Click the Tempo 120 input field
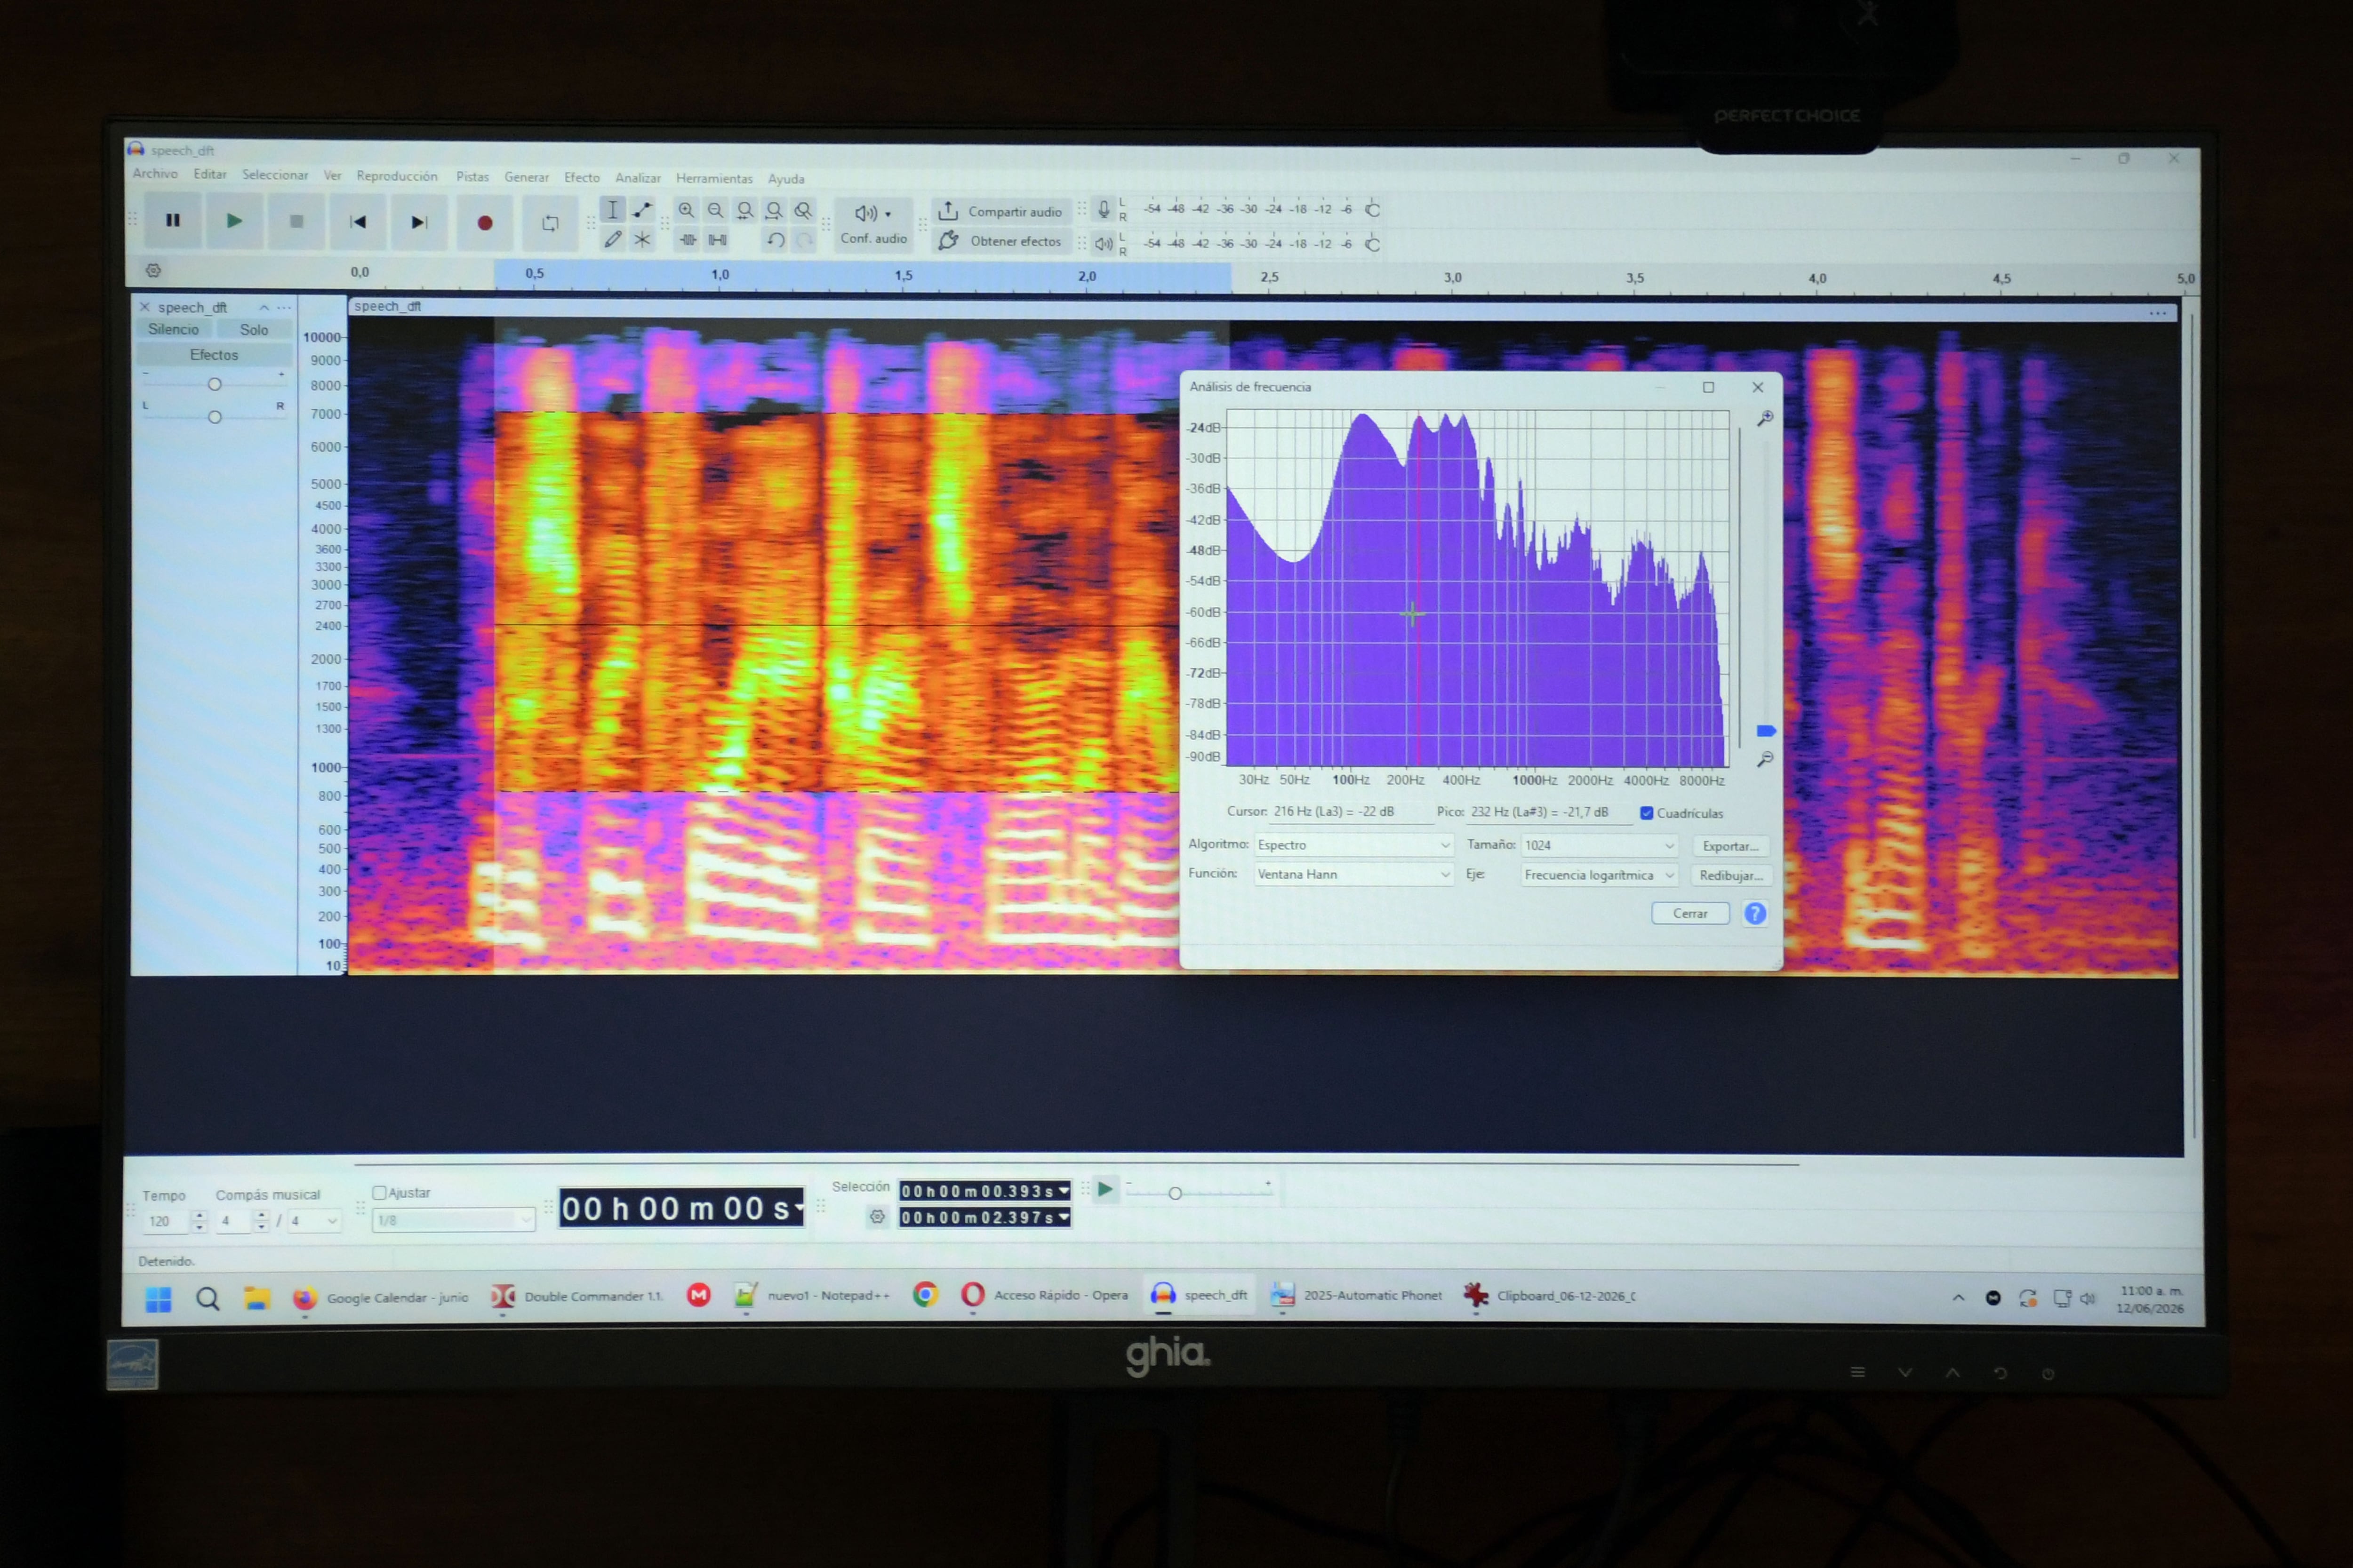Image resolution: width=2353 pixels, height=1568 pixels. pyautogui.click(x=167, y=1221)
